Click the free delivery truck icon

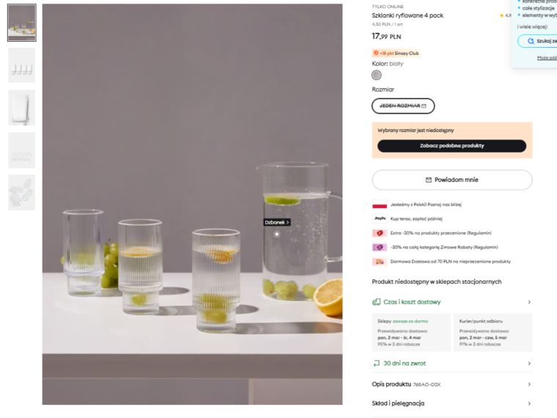tap(380, 261)
